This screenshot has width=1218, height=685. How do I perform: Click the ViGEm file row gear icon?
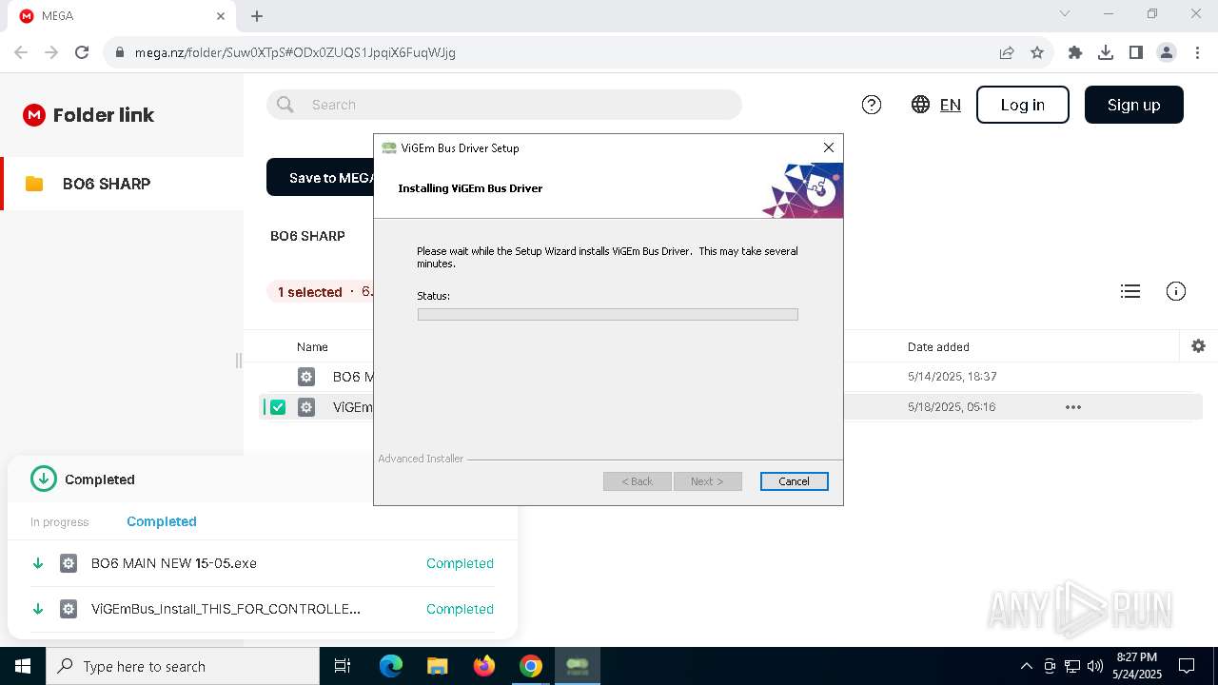tap(306, 407)
